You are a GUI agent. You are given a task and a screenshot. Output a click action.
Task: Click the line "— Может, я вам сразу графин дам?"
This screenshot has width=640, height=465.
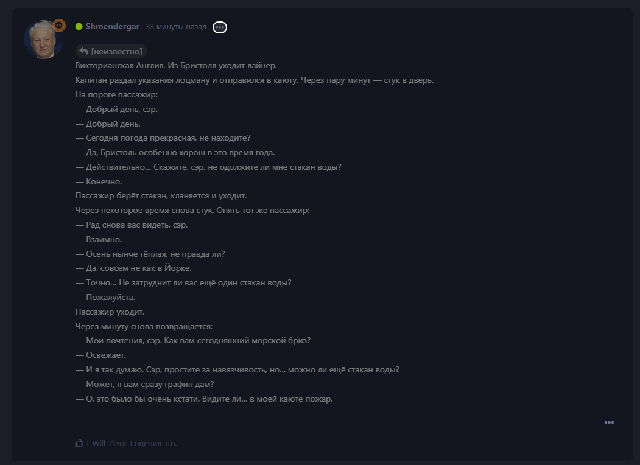pos(144,384)
